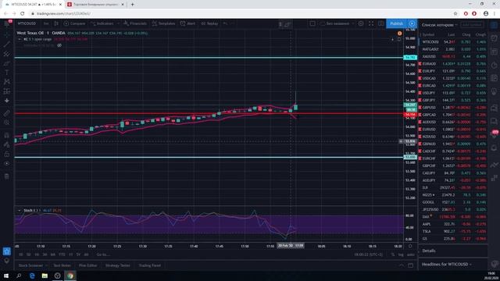Click the Compare button
This screenshot has width=500, height=281.
pos(74,23)
